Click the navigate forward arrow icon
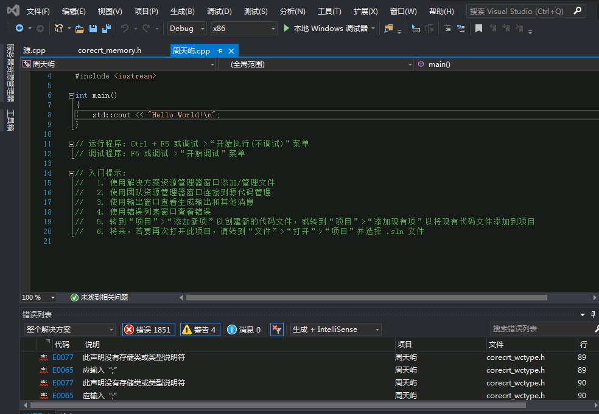This screenshot has height=414, width=599. tap(40, 28)
